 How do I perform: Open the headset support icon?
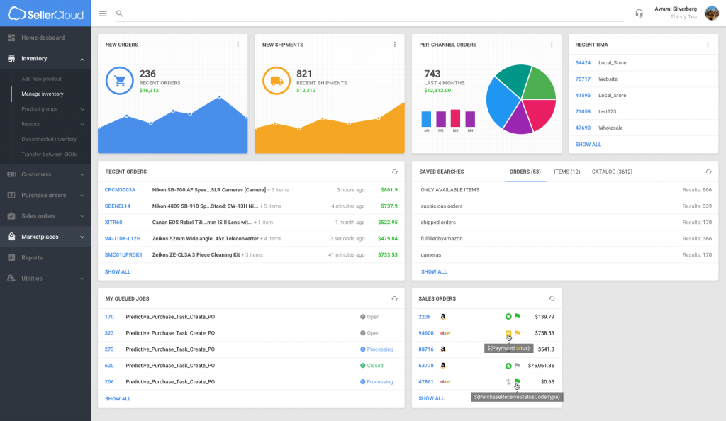click(x=639, y=13)
